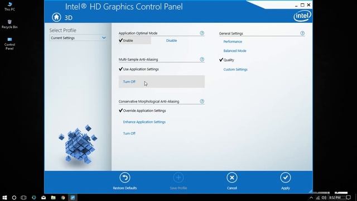
Task: Select Disable for Application Optimal Mode
Action: click(x=171, y=41)
